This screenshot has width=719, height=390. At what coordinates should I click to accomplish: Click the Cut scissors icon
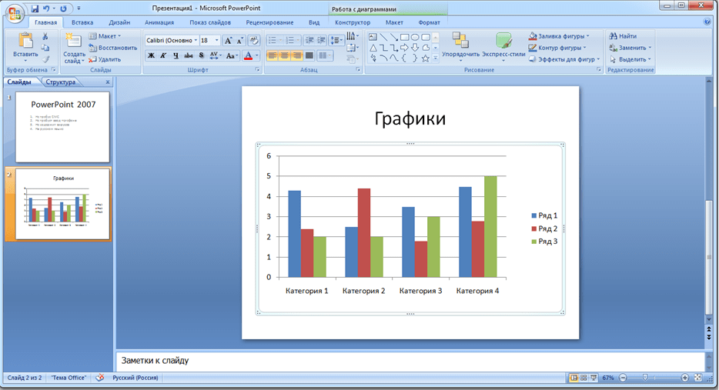coord(45,36)
